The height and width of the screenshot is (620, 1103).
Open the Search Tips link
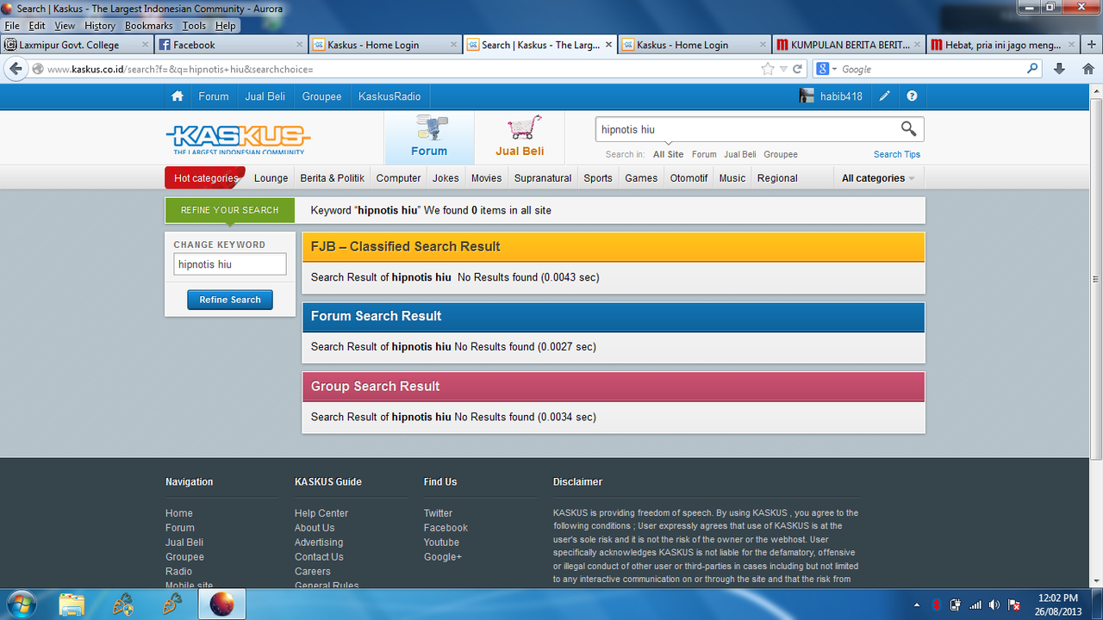[897, 154]
